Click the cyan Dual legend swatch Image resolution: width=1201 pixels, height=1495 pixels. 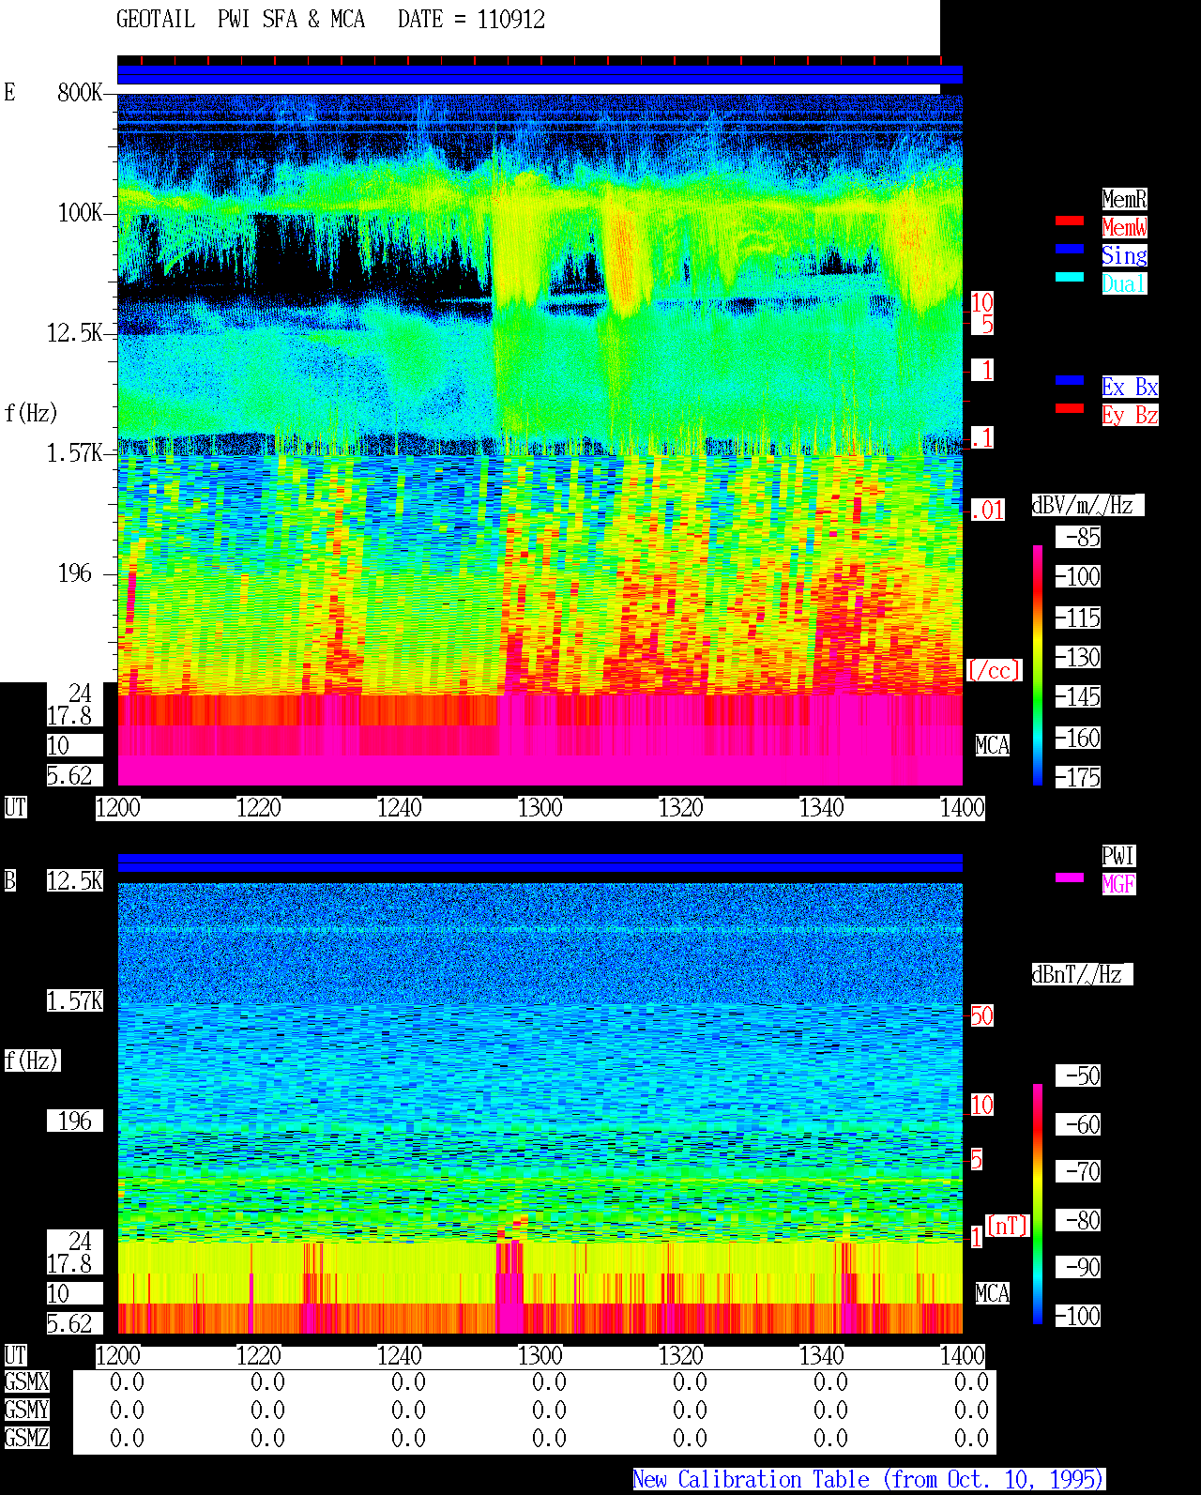(x=1070, y=277)
